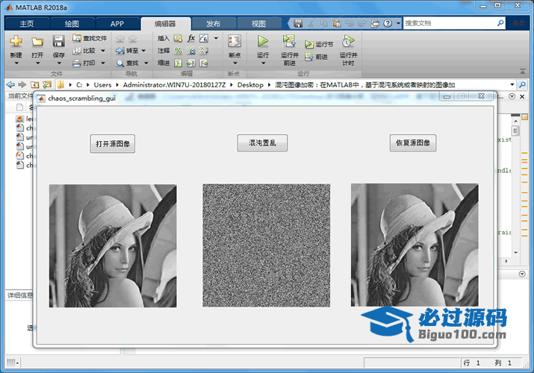
Task: Expand the 打印 dropdown arrow
Action: [103, 63]
